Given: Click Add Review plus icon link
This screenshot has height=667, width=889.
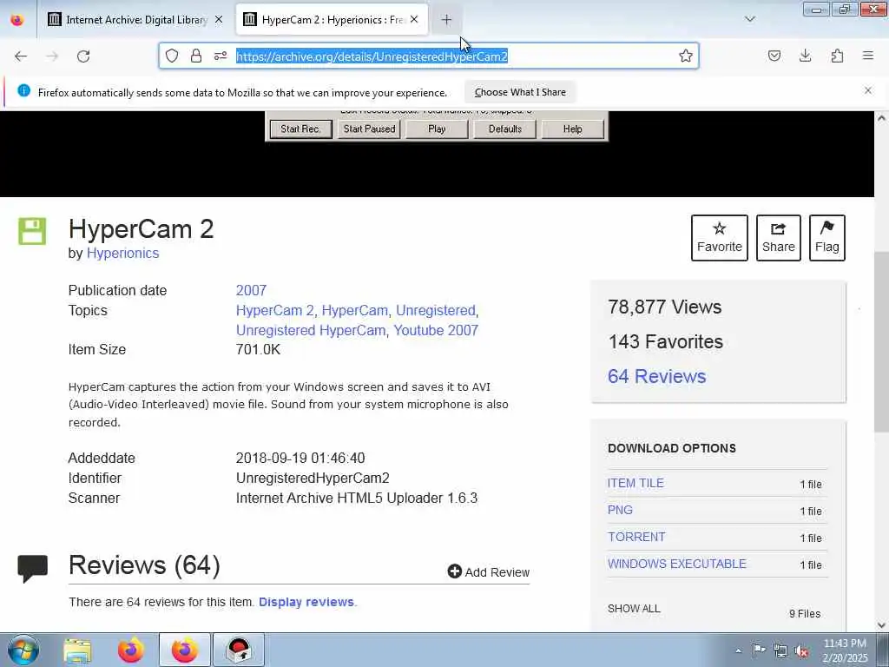Looking at the screenshot, I should [x=488, y=571].
